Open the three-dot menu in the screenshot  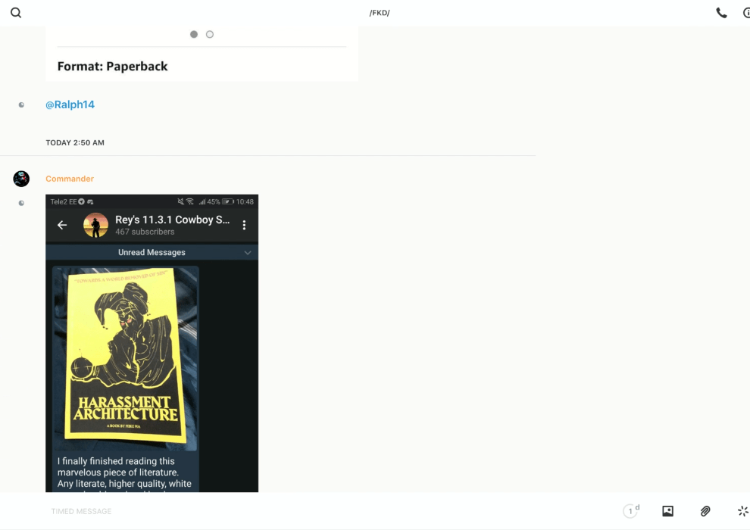(x=244, y=225)
